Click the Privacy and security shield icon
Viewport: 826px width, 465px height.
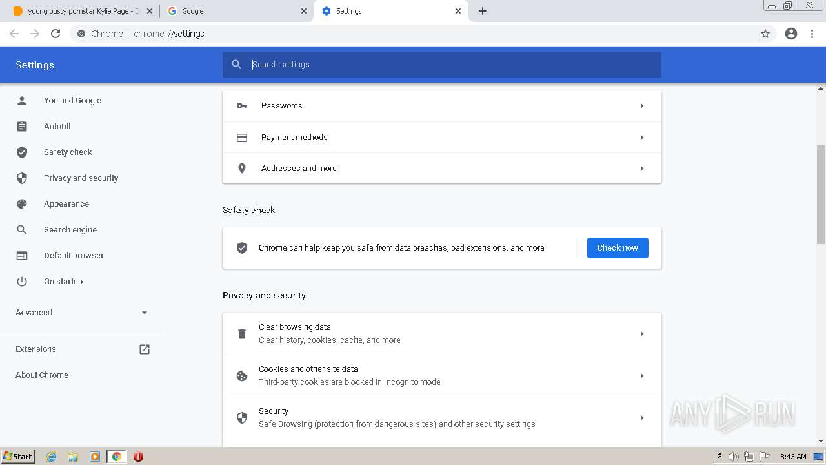tap(22, 178)
